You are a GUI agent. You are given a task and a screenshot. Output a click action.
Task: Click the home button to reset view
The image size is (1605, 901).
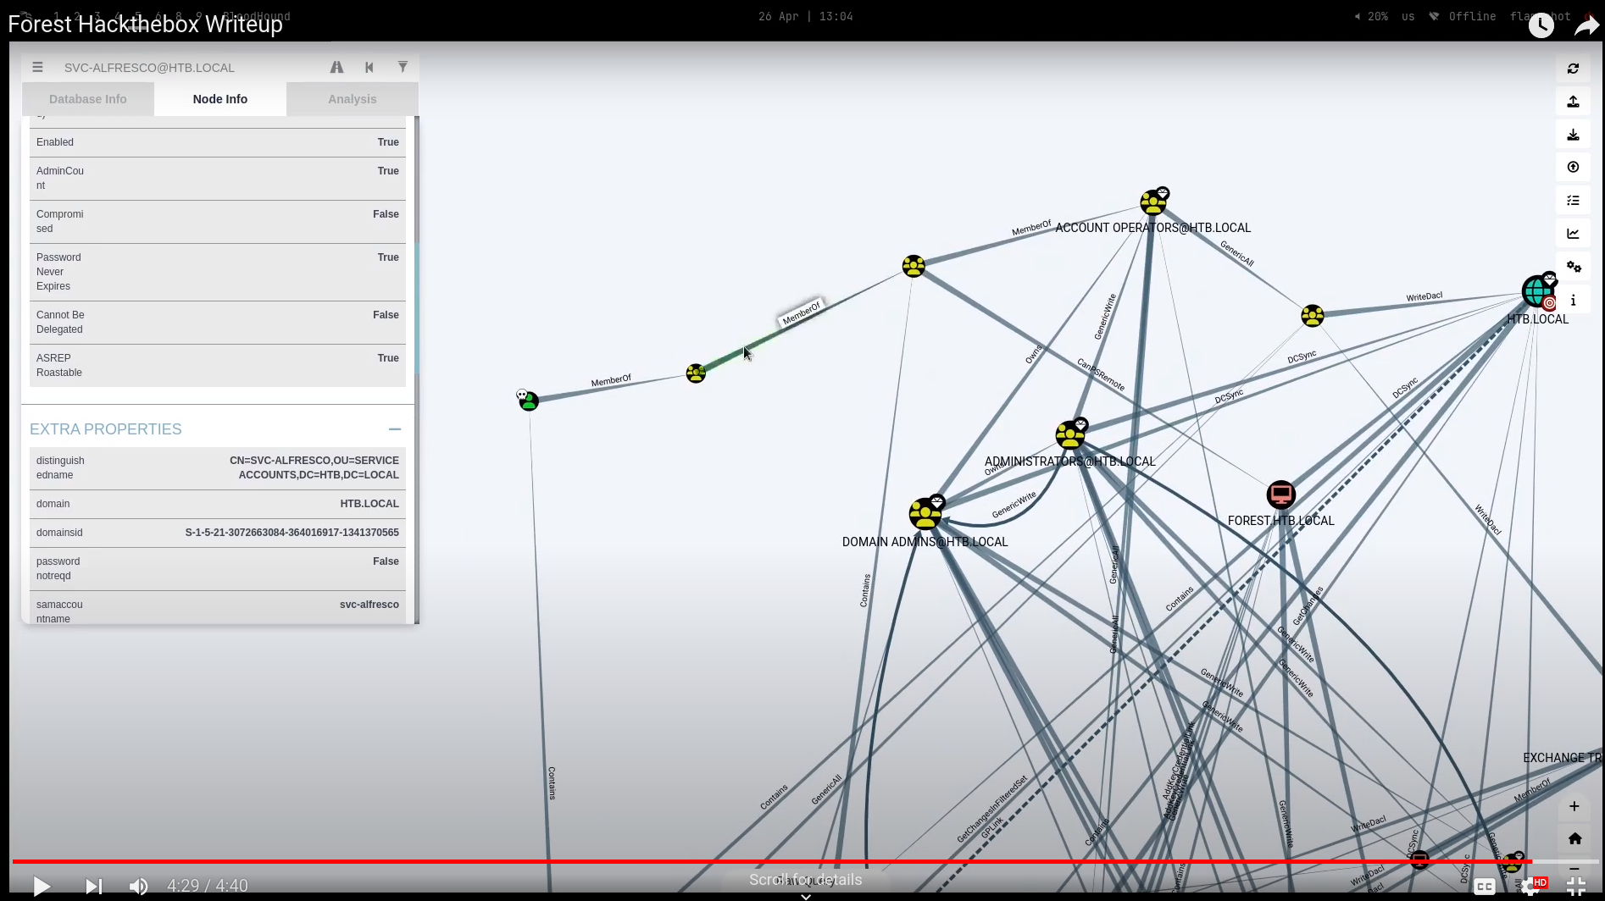click(1575, 837)
